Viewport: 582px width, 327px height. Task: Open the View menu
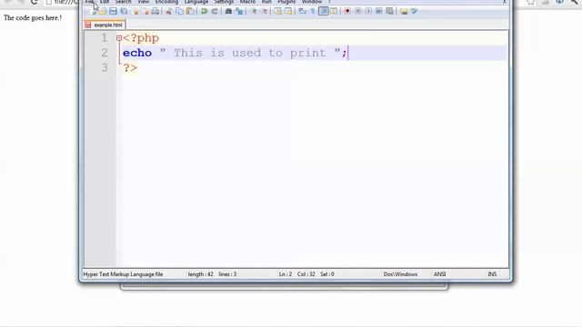(144, 2)
